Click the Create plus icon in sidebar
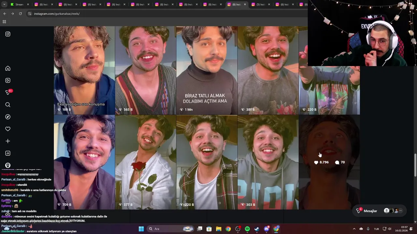 [x=8, y=141]
